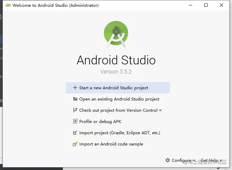This screenshot has height=170, width=232.
Task: Click the plus icon for new project
Action: coord(75,88)
